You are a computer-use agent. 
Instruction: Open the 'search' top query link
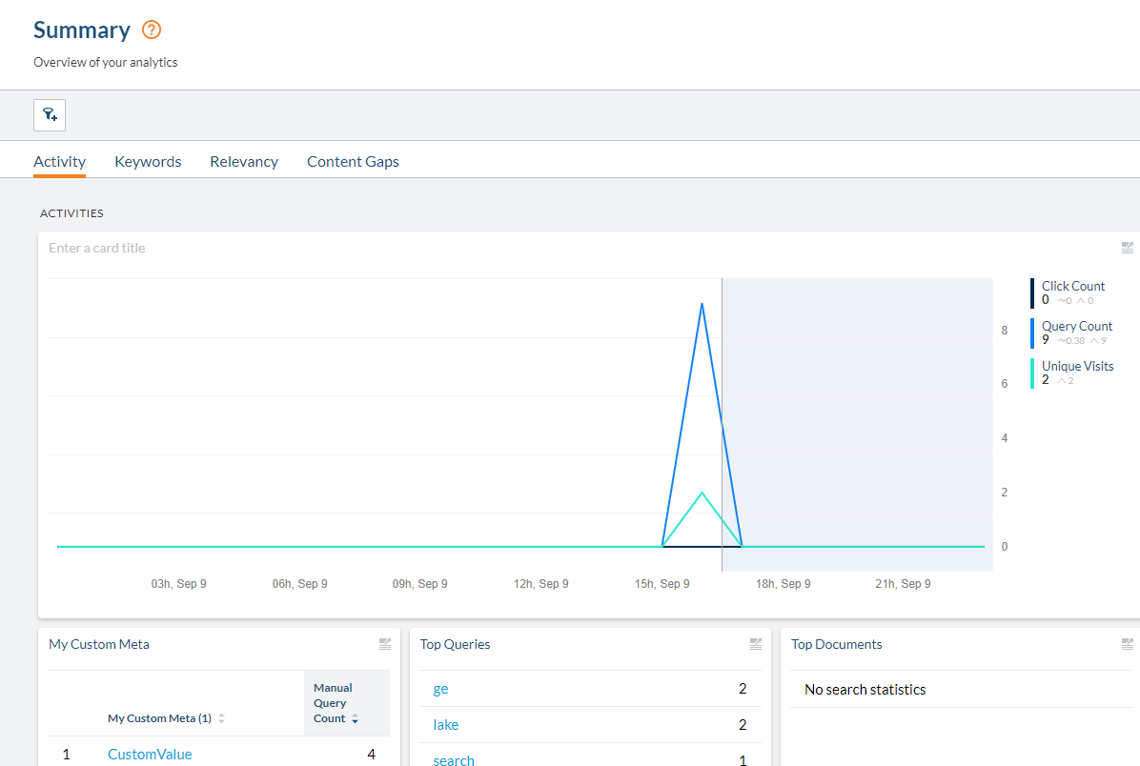[x=454, y=759]
